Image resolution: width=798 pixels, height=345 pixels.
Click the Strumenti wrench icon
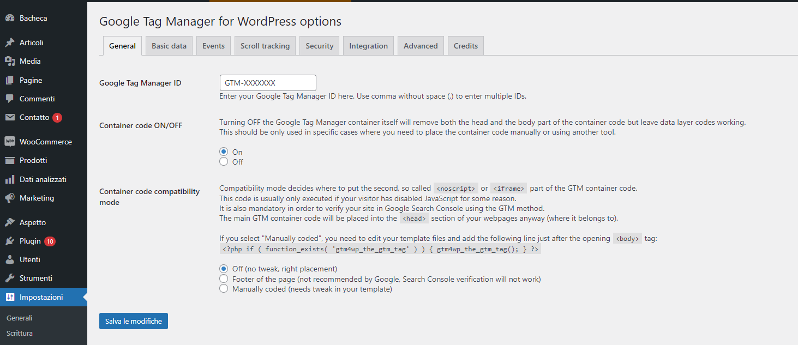(10, 278)
